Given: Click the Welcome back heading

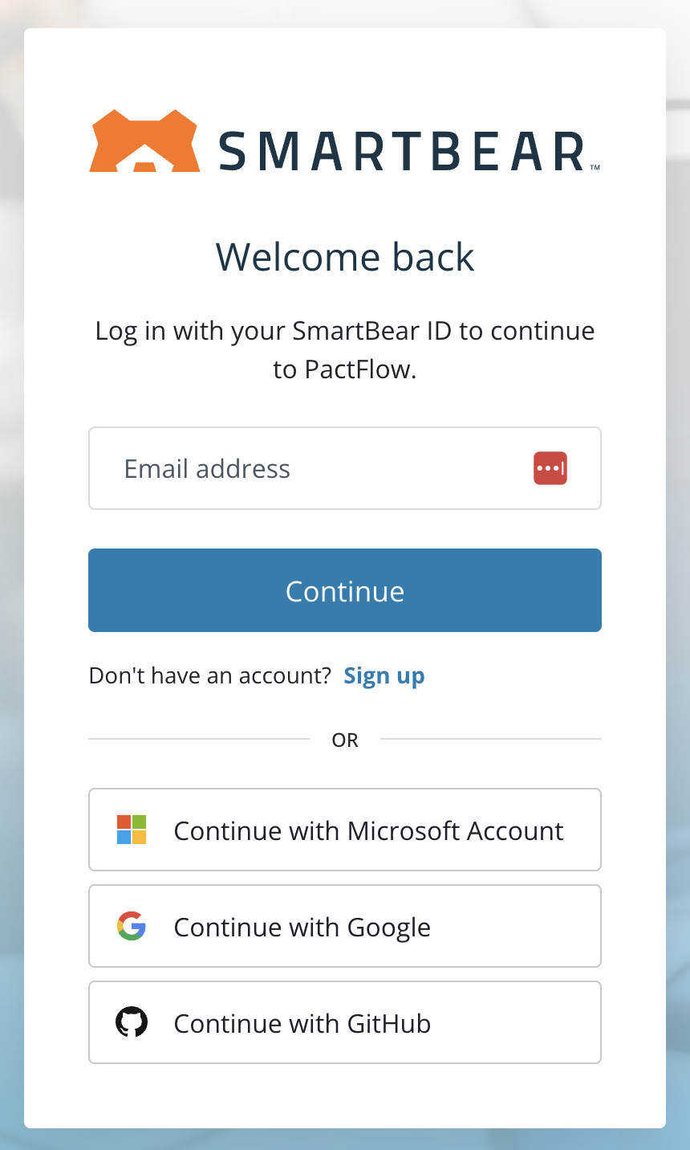Looking at the screenshot, I should coord(345,257).
